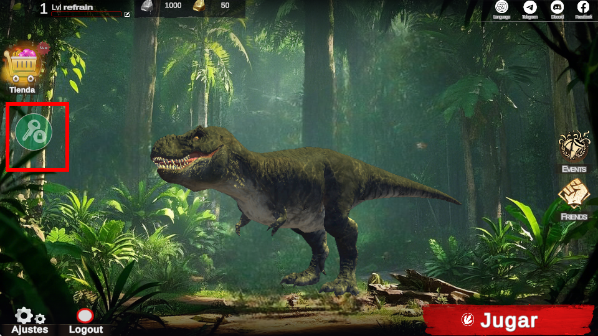This screenshot has width=598, height=336.
Task: Click the 1000 stone amount
Action: (173, 6)
